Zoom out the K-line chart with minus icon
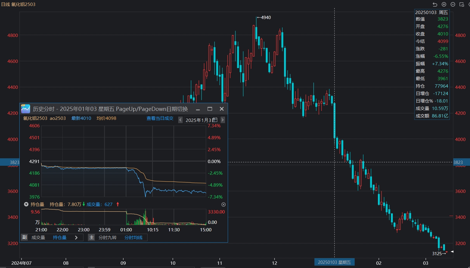 click(x=453, y=4)
